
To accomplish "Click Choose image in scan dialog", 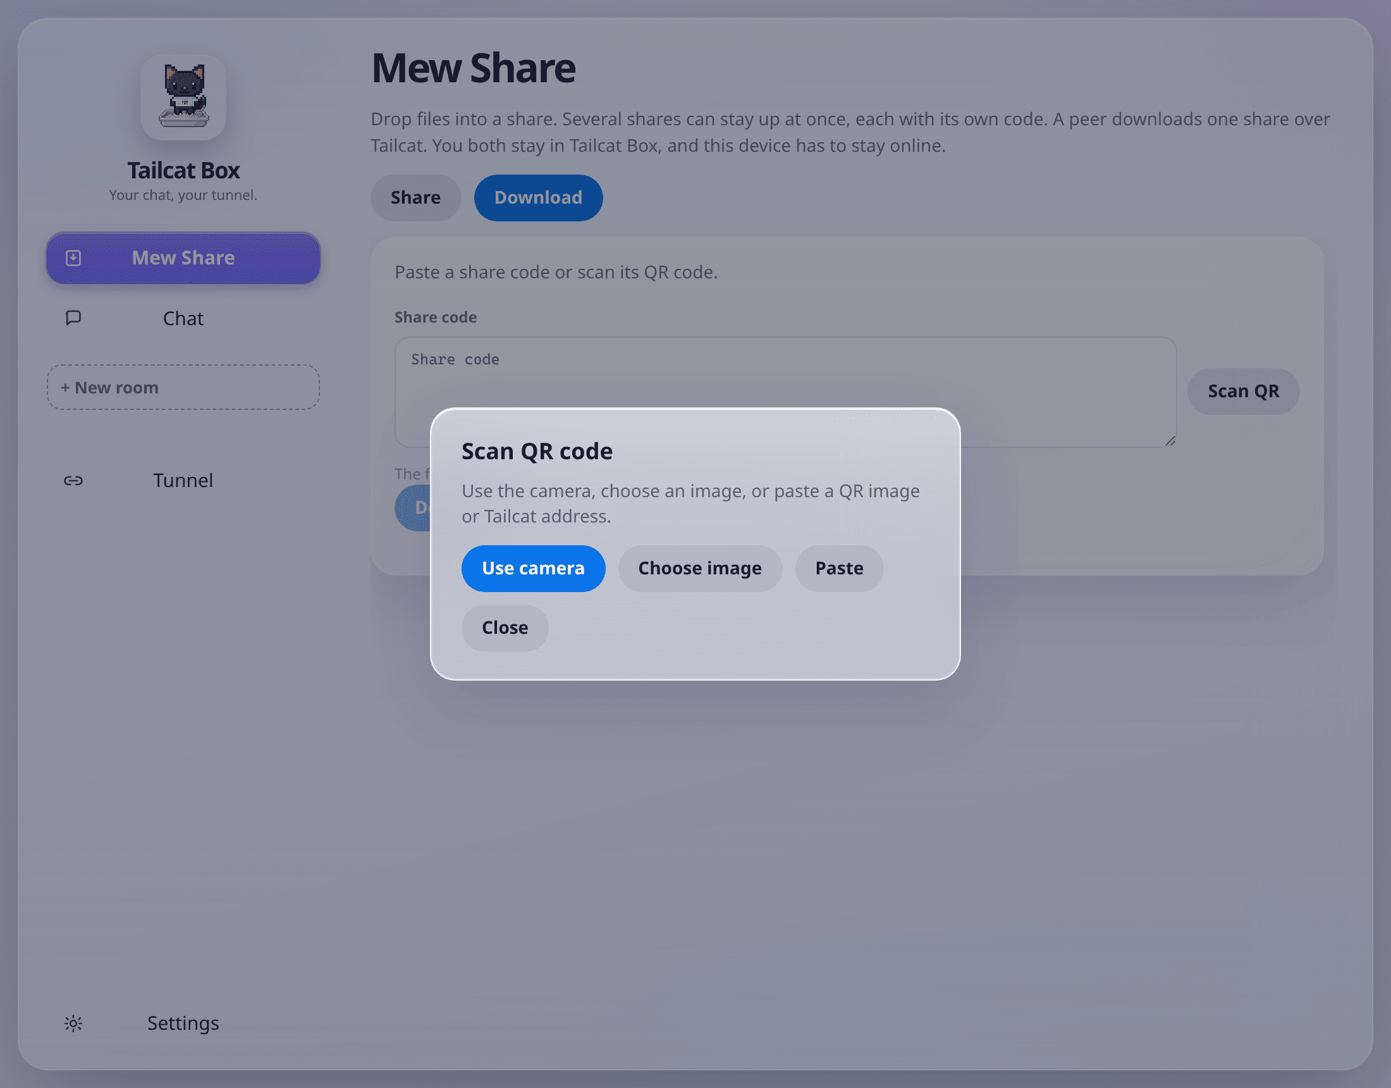I will (700, 569).
